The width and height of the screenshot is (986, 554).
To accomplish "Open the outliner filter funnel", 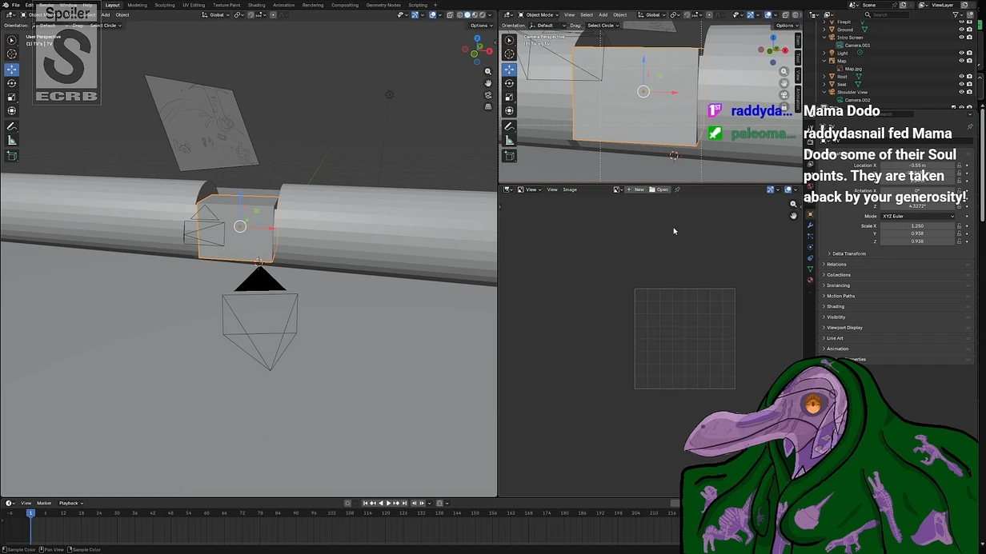I will 956,14.
